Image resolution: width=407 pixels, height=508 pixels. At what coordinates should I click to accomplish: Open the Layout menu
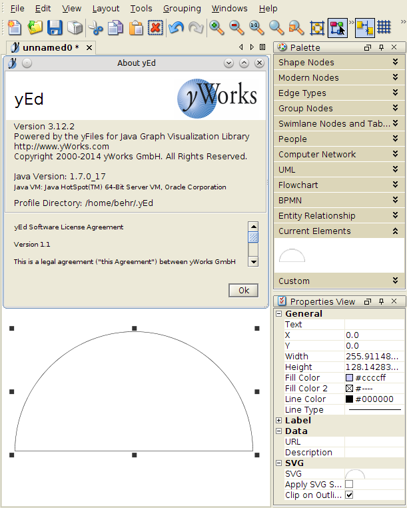pyautogui.click(x=106, y=9)
